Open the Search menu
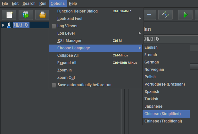198x134 pixels. (29, 4)
